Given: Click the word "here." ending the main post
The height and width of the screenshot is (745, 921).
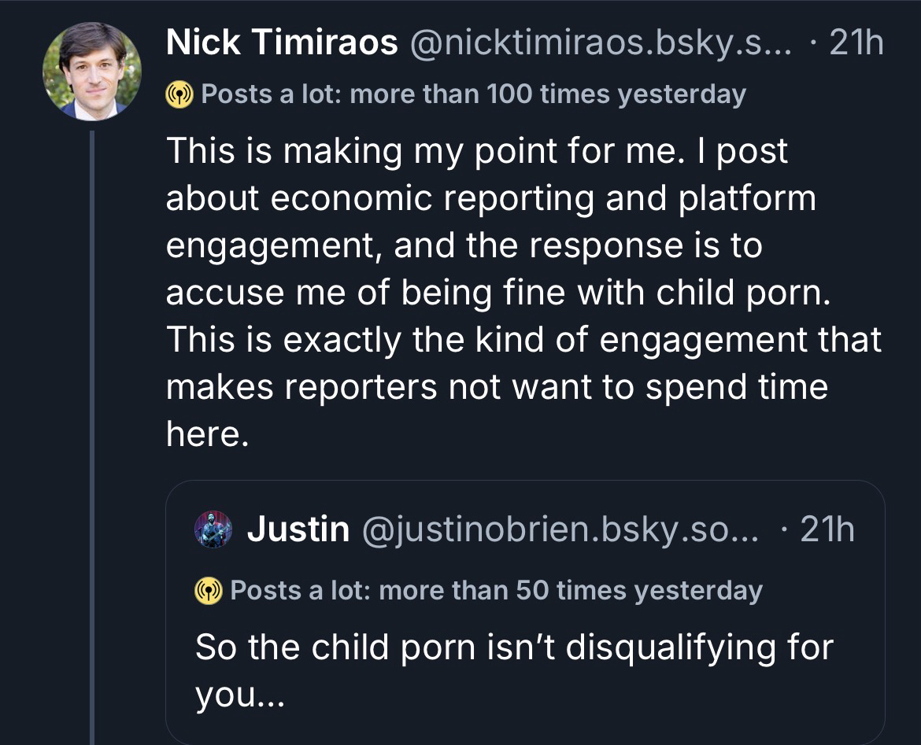Looking at the screenshot, I should (x=206, y=433).
